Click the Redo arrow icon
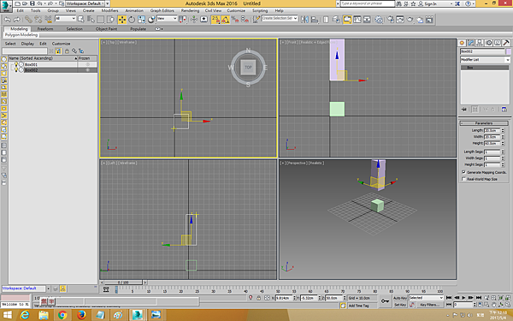Image resolution: width=513 pixels, height=321 pixels. (x=17, y=20)
